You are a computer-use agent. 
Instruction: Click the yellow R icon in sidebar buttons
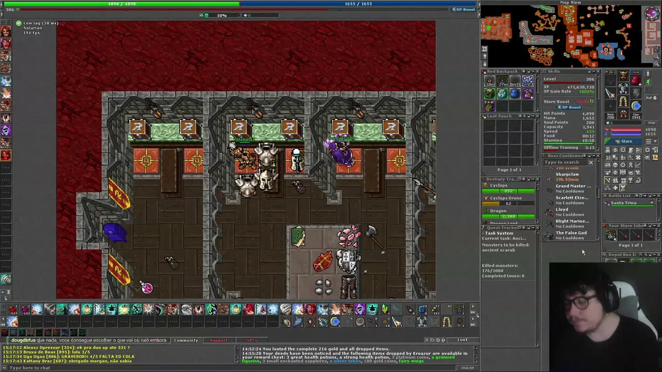coord(655,157)
